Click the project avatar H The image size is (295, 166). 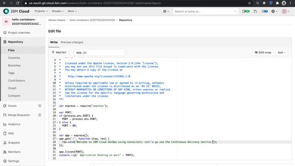pyautogui.click(x=6, y=22)
